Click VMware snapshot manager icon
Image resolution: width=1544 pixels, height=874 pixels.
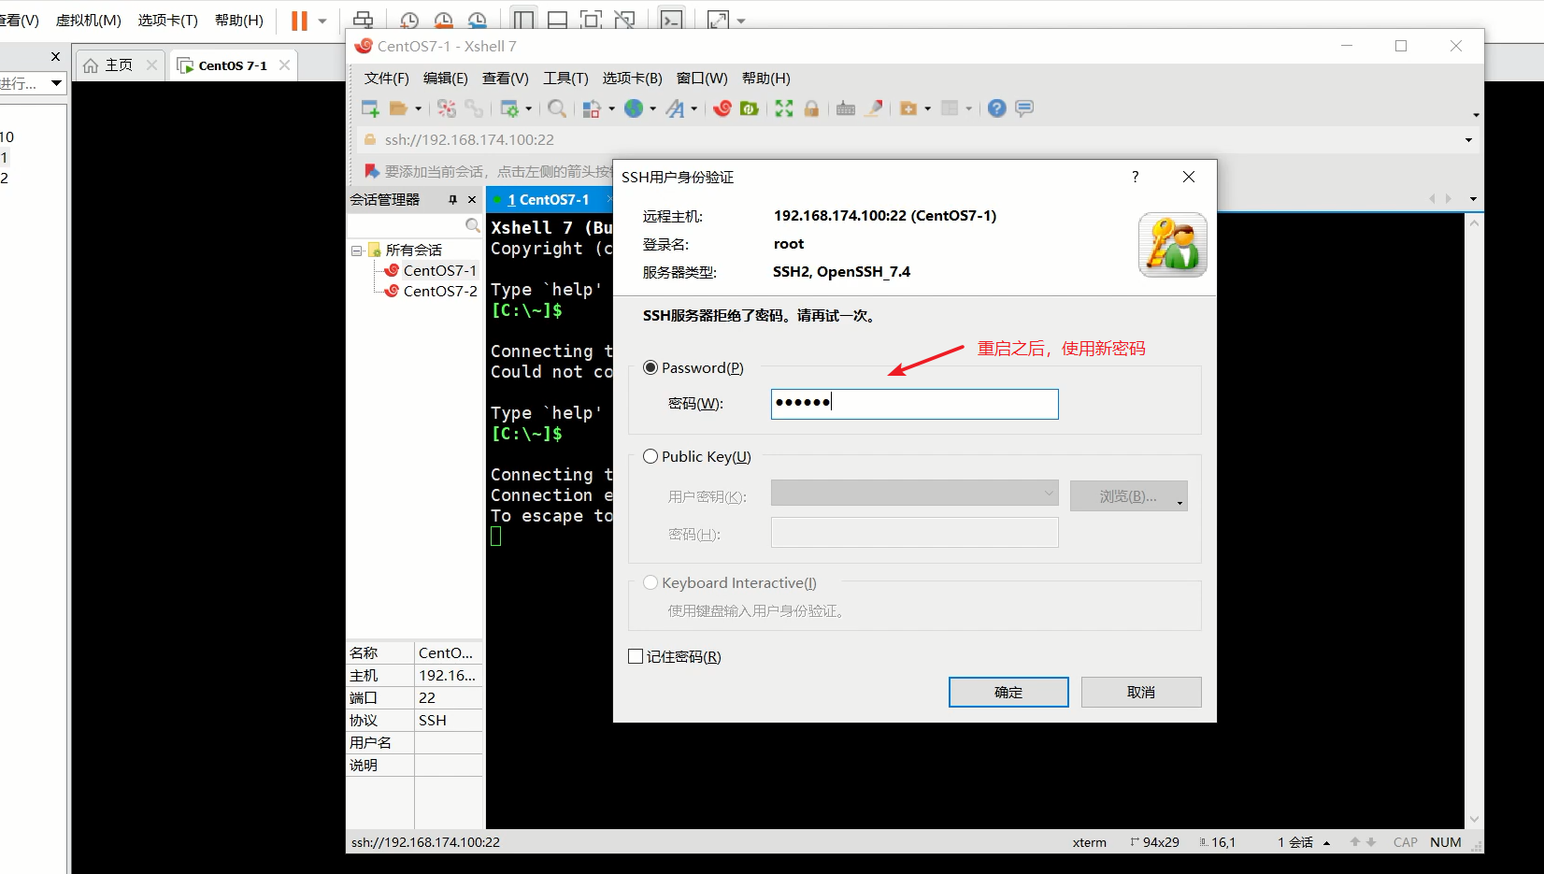tap(477, 21)
